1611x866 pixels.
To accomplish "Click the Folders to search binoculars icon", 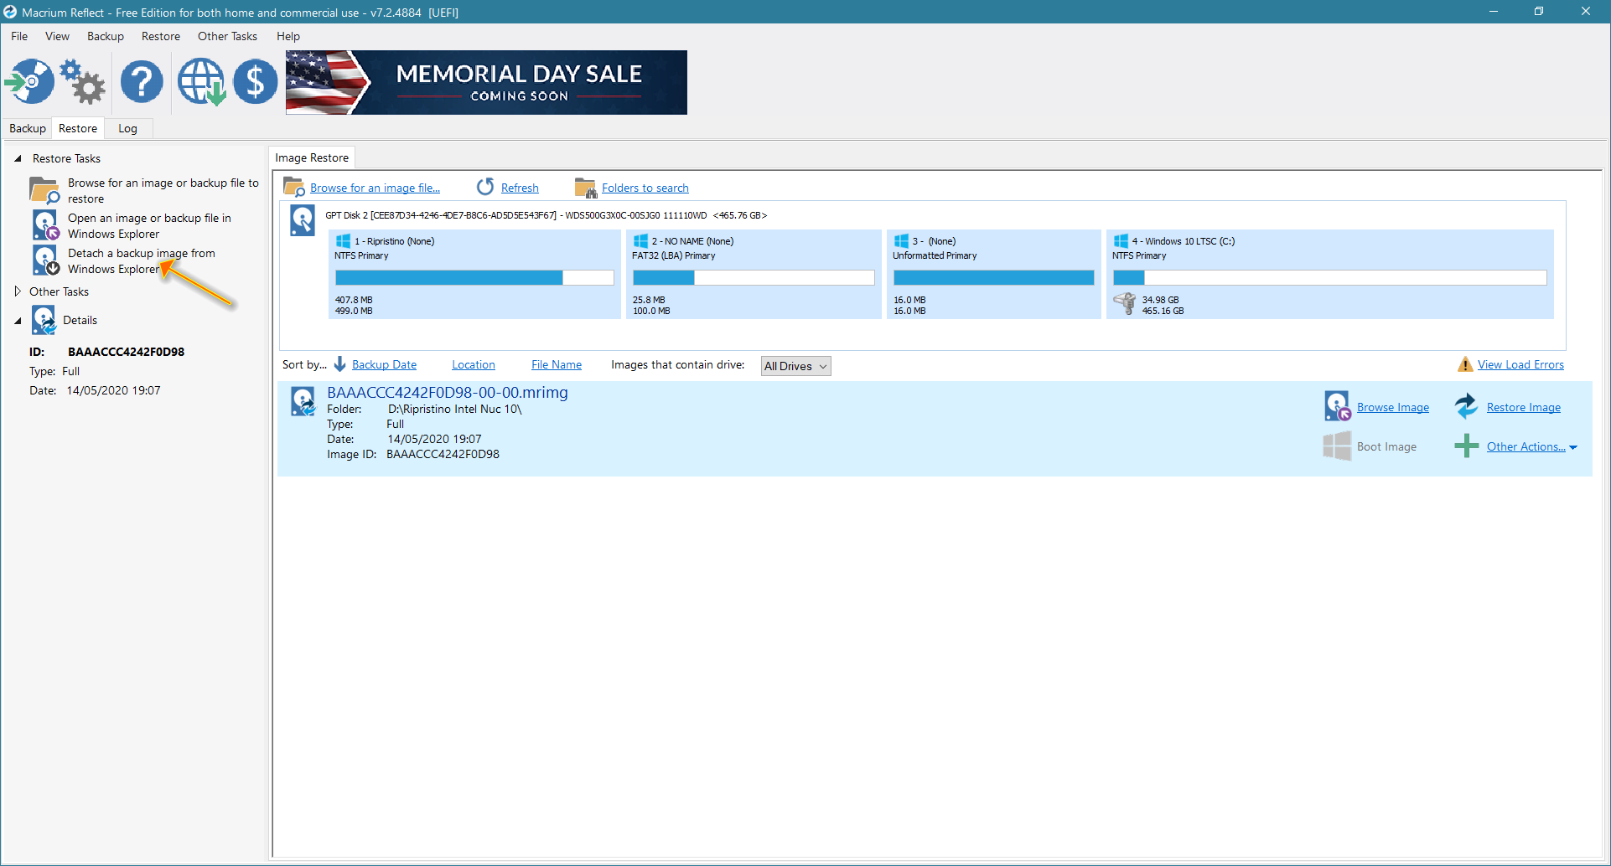I will 585,188.
